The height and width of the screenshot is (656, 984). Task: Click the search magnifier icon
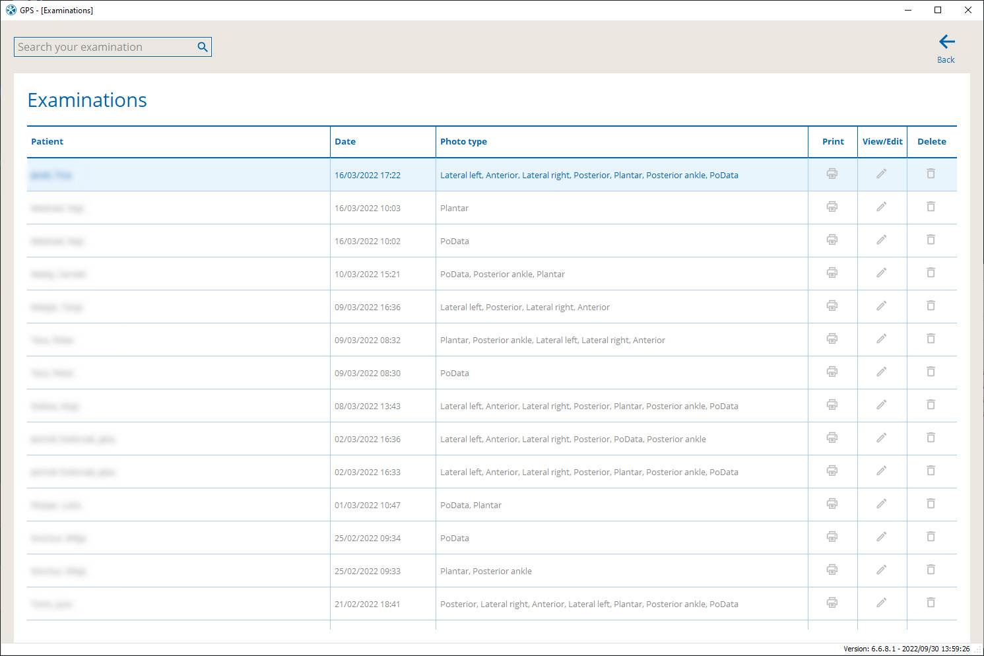[x=203, y=47]
